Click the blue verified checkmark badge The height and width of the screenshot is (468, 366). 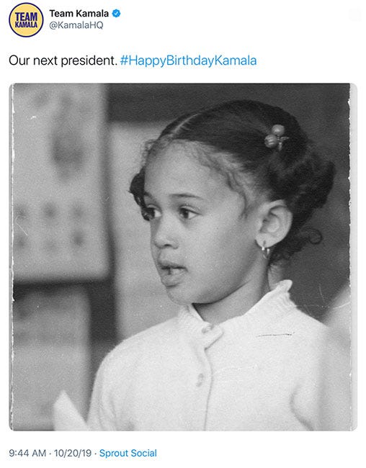click(116, 14)
